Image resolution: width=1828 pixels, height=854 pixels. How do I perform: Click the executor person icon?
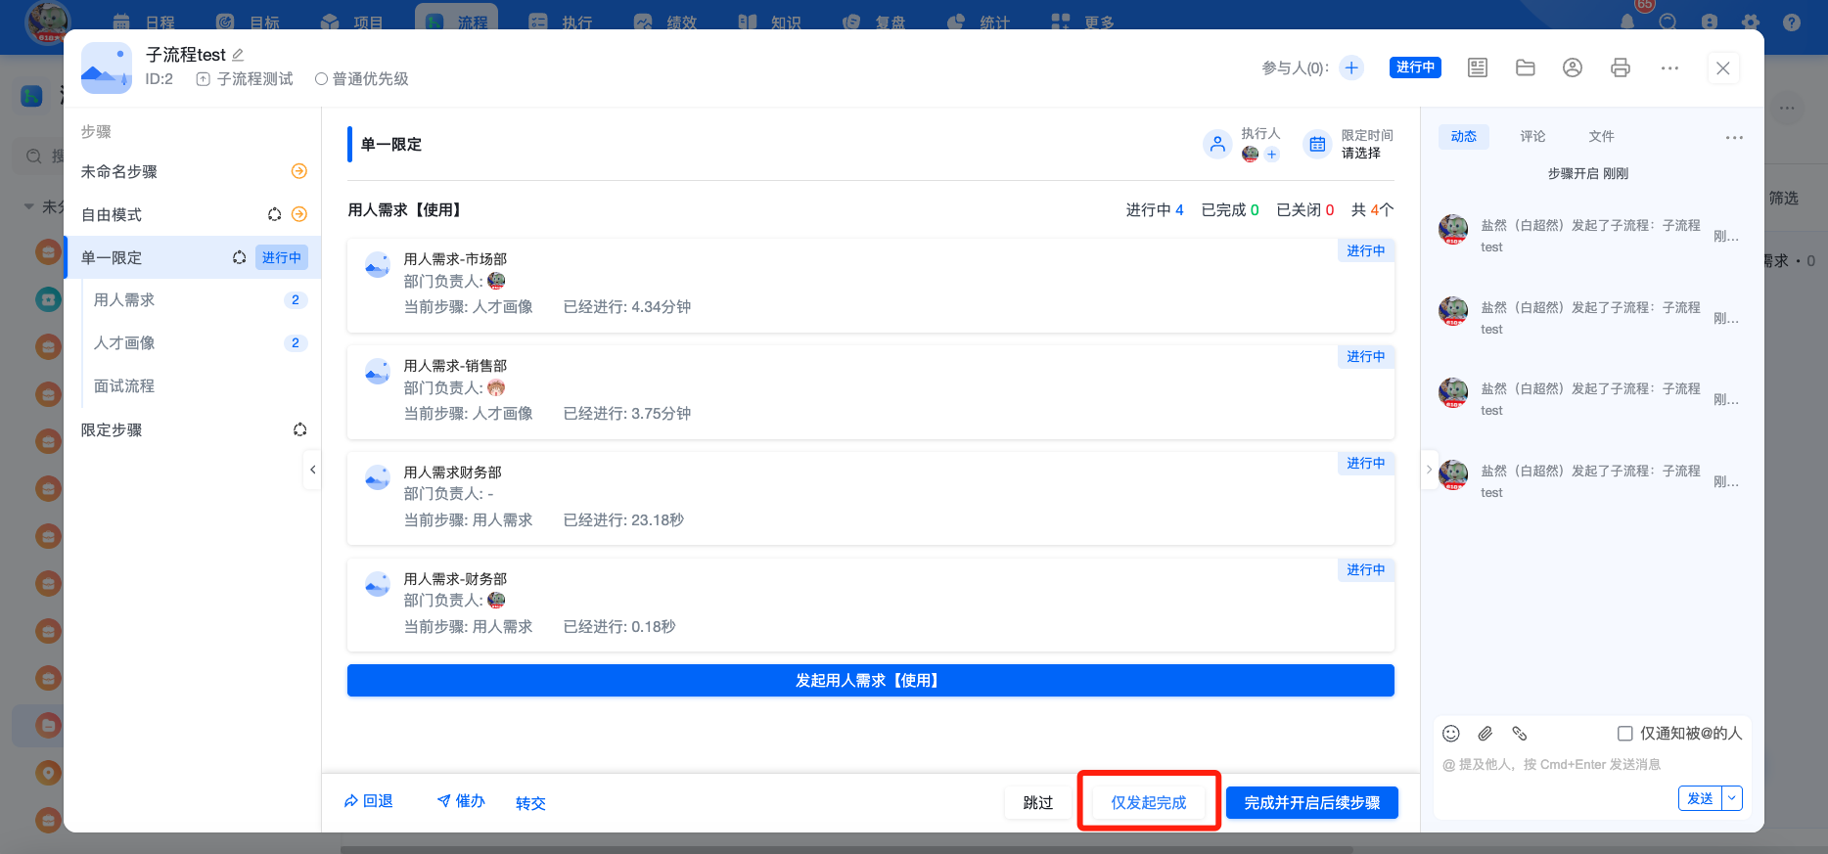[x=1217, y=144]
